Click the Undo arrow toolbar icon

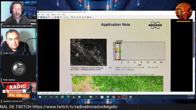61,17
